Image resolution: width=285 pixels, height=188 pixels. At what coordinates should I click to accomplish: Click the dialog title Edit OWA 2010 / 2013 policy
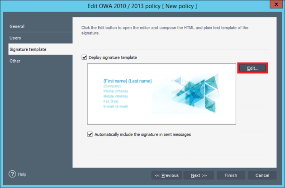tap(142, 6)
